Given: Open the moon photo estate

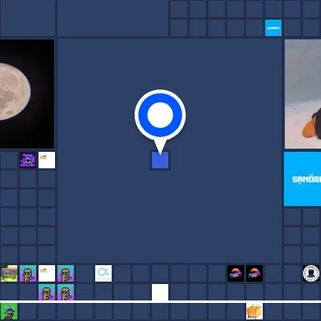Looking at the screenshot, I should coord(27,94).
